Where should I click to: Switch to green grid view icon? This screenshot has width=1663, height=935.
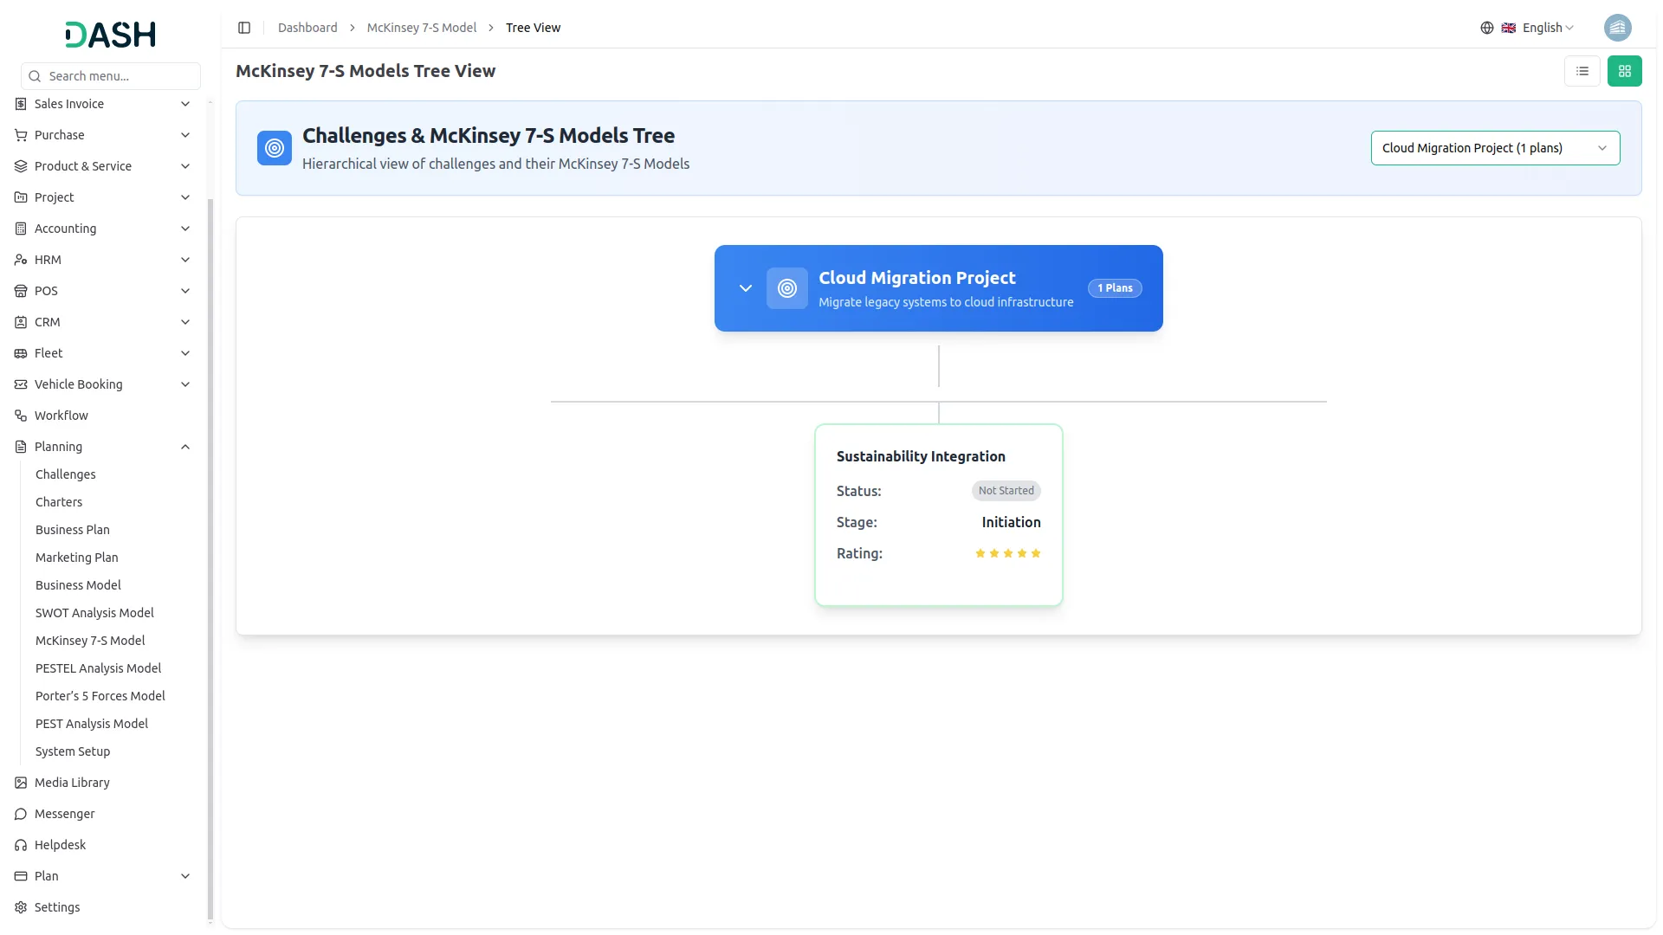pos(1624,71)
